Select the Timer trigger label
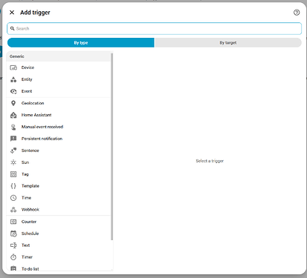This screenshot has height=278, width=307. click(27, 257)
